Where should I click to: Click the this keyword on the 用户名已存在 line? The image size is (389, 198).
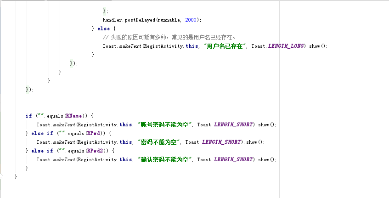pyautogui.click(x=192, y=46)
